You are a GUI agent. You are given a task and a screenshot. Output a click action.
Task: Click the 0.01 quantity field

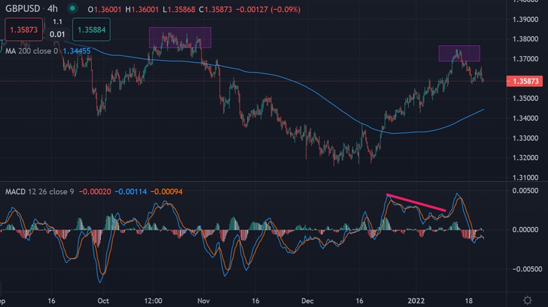click(x=57, y=35)
